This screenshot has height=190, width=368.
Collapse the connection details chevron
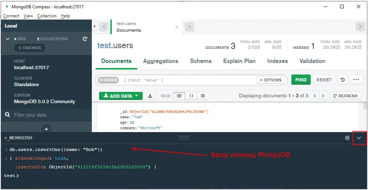(8, 39)
